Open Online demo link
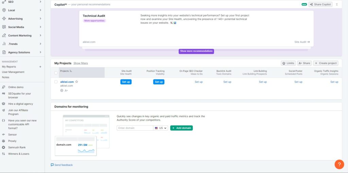Screen dimensions: 348x173 click(16, 87)
